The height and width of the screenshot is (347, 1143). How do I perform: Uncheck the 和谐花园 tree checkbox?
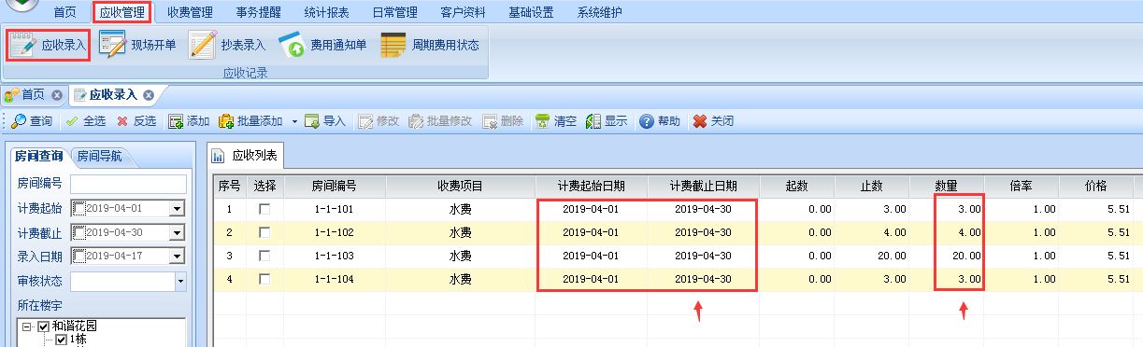coord(43,326)
